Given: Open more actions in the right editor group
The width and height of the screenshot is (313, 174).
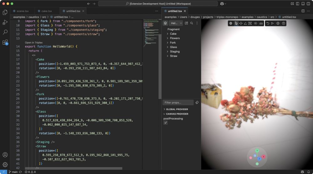Looking at the screenshot, I should (x=309, y=11).
